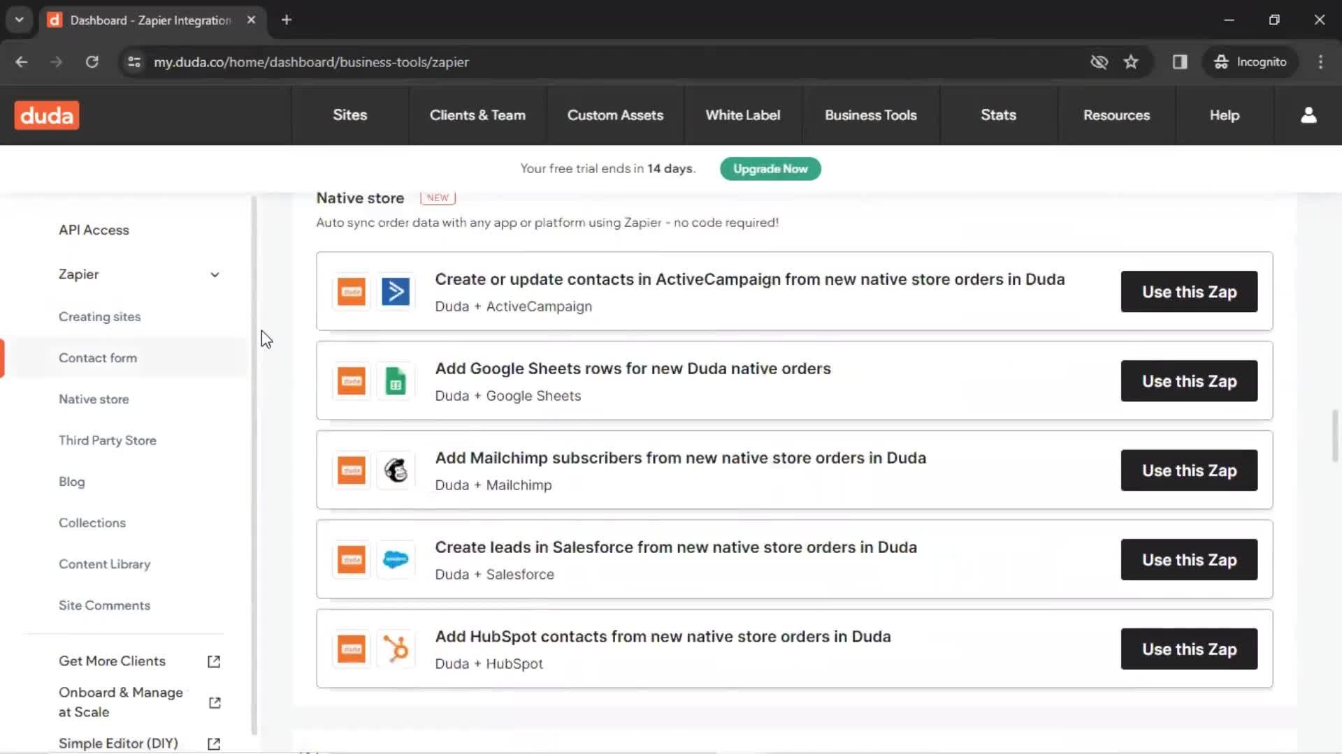Viewport: 1342px width, 754px height.
Task: Click the HubSpot app icon
Action: [396, 649]
